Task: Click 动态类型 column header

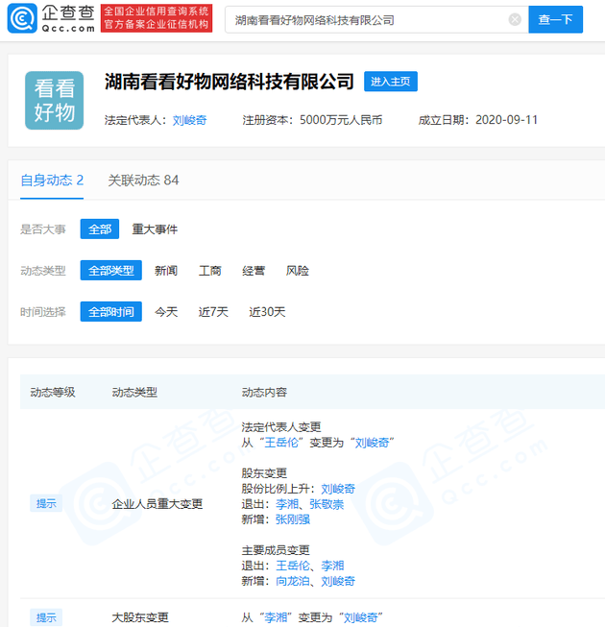Action: (134, 393)
